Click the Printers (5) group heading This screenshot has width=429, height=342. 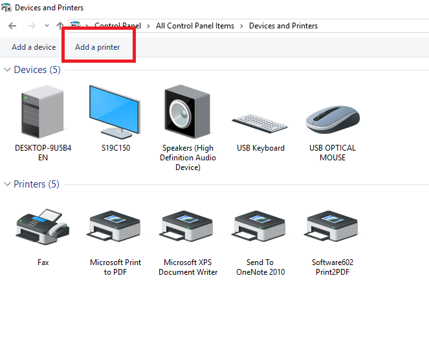[x=36, y=184]
